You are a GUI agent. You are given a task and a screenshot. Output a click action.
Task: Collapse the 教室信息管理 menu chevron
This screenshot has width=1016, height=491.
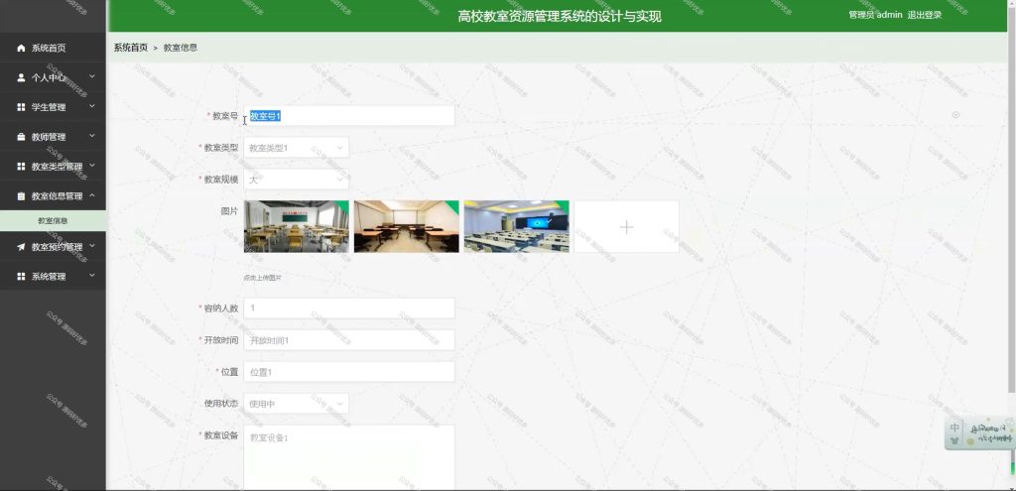pos(92,195)
